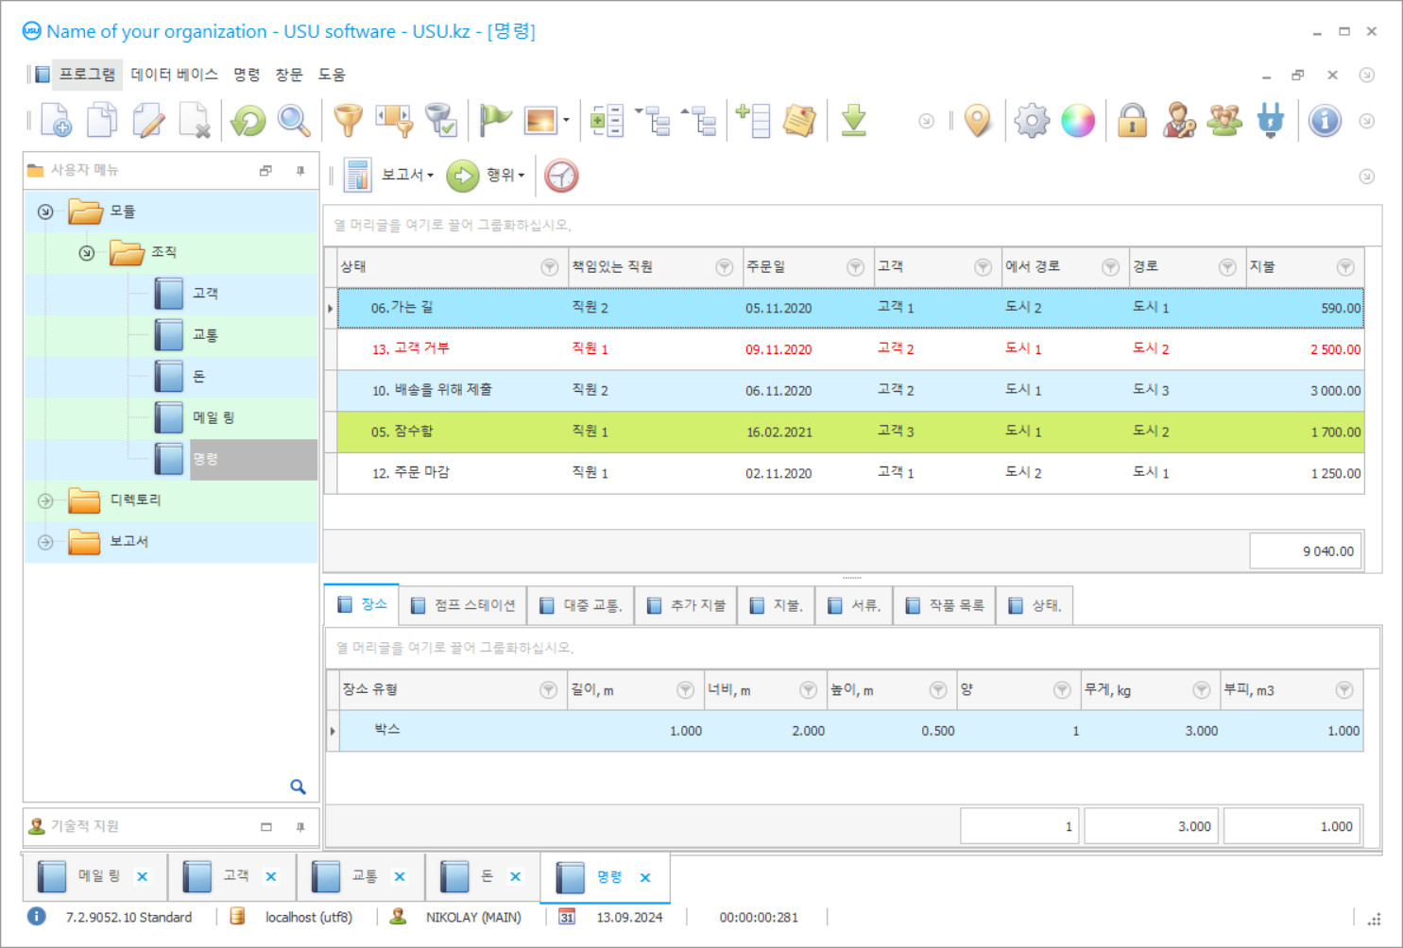Click the blue information icon
1403x948 pixels.
tap(1325, 121)
